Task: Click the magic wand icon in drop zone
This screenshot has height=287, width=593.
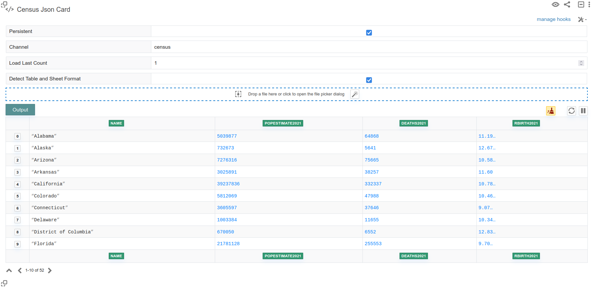Action: (355, 94)
